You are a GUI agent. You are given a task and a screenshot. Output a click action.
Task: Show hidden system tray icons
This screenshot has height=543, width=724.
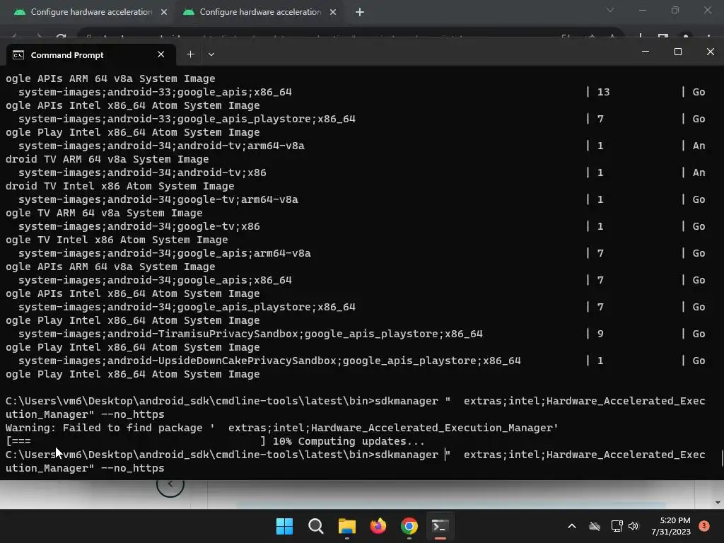571,526
